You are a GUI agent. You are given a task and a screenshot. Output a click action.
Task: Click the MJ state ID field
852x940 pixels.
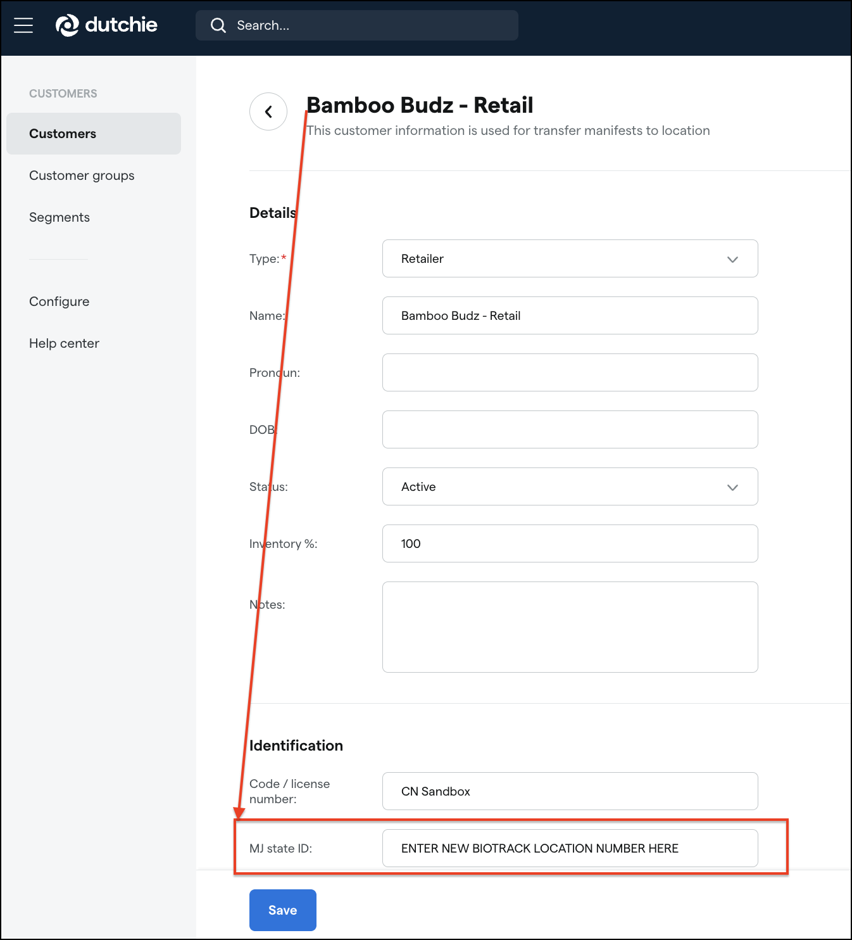(x=570, y=848)
